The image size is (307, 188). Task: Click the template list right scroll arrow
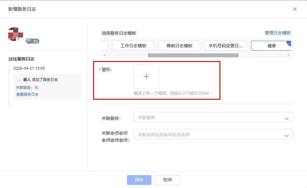click(288, 55)
